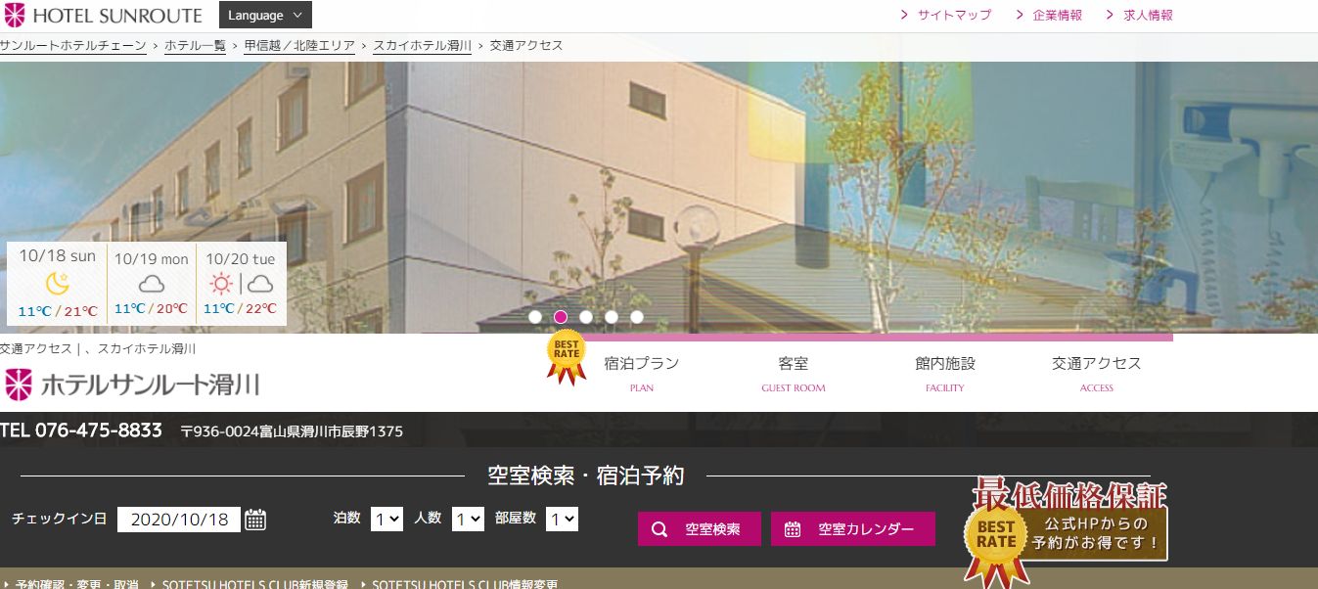This screenshot has width=1318, height=589.
Task: Click the cloud icon for 10/20
Action: (260, 285)
